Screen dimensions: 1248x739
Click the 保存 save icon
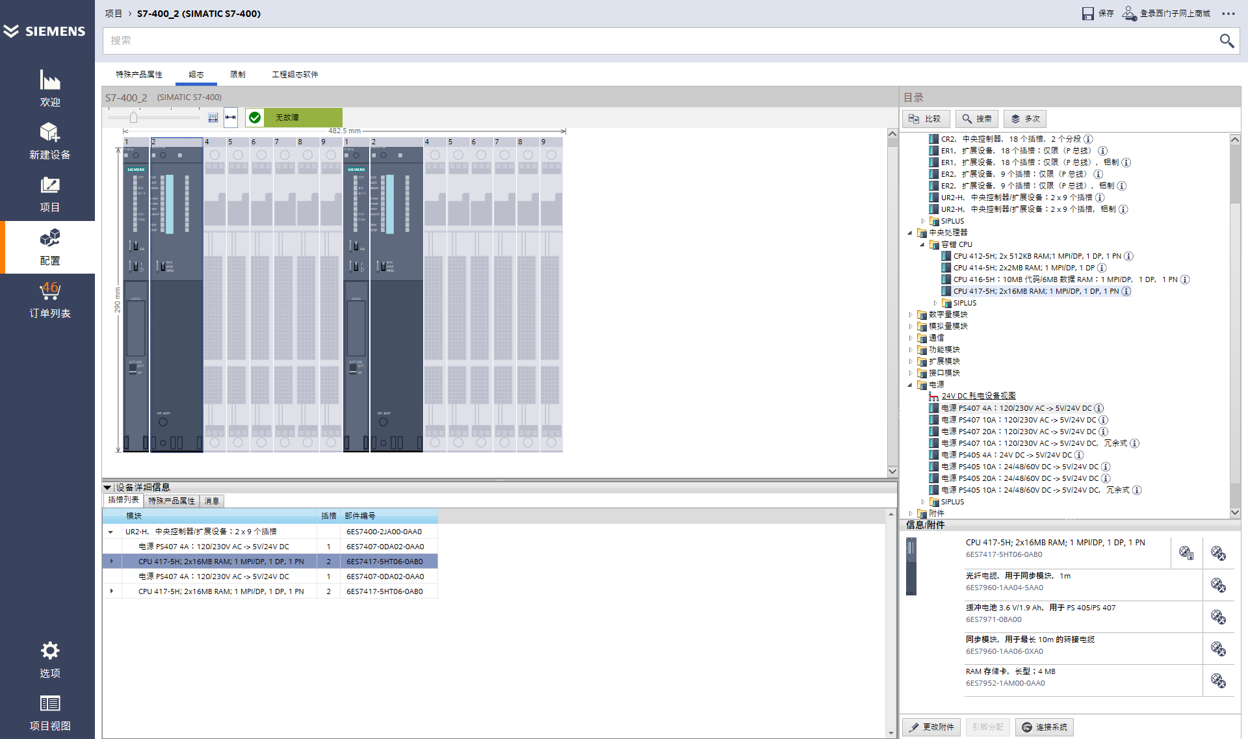pos(1087,14)
